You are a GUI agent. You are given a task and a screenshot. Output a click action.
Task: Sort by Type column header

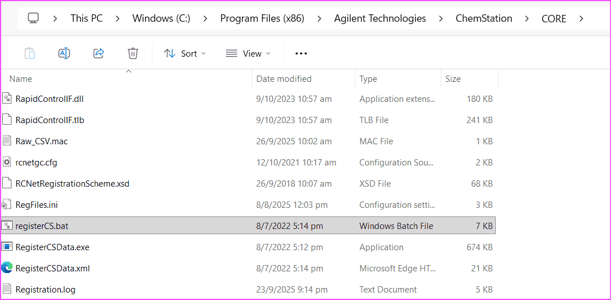coord(368,79)
